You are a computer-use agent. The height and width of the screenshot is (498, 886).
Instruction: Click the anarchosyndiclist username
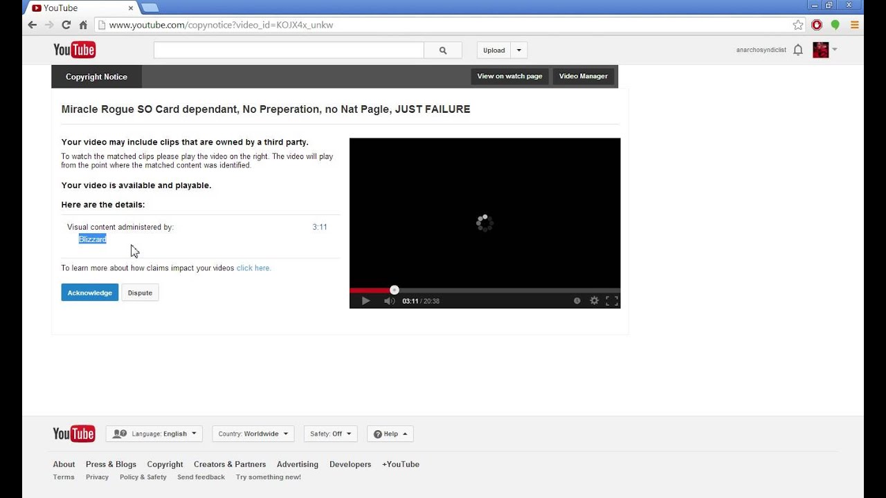coord(761,50)
